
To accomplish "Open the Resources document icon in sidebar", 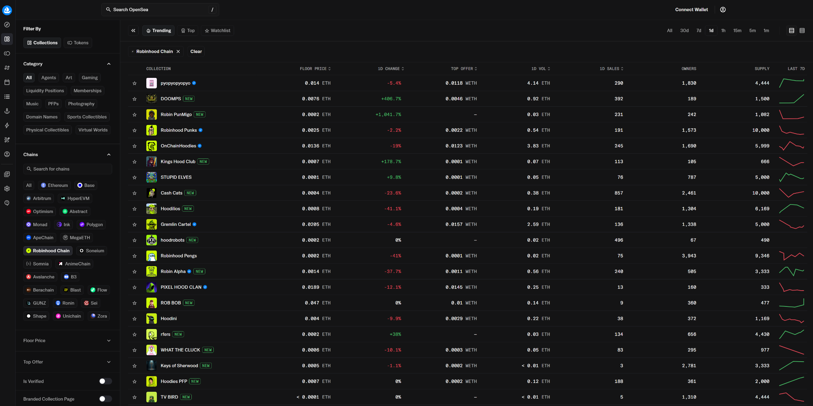I will point(7,174).
